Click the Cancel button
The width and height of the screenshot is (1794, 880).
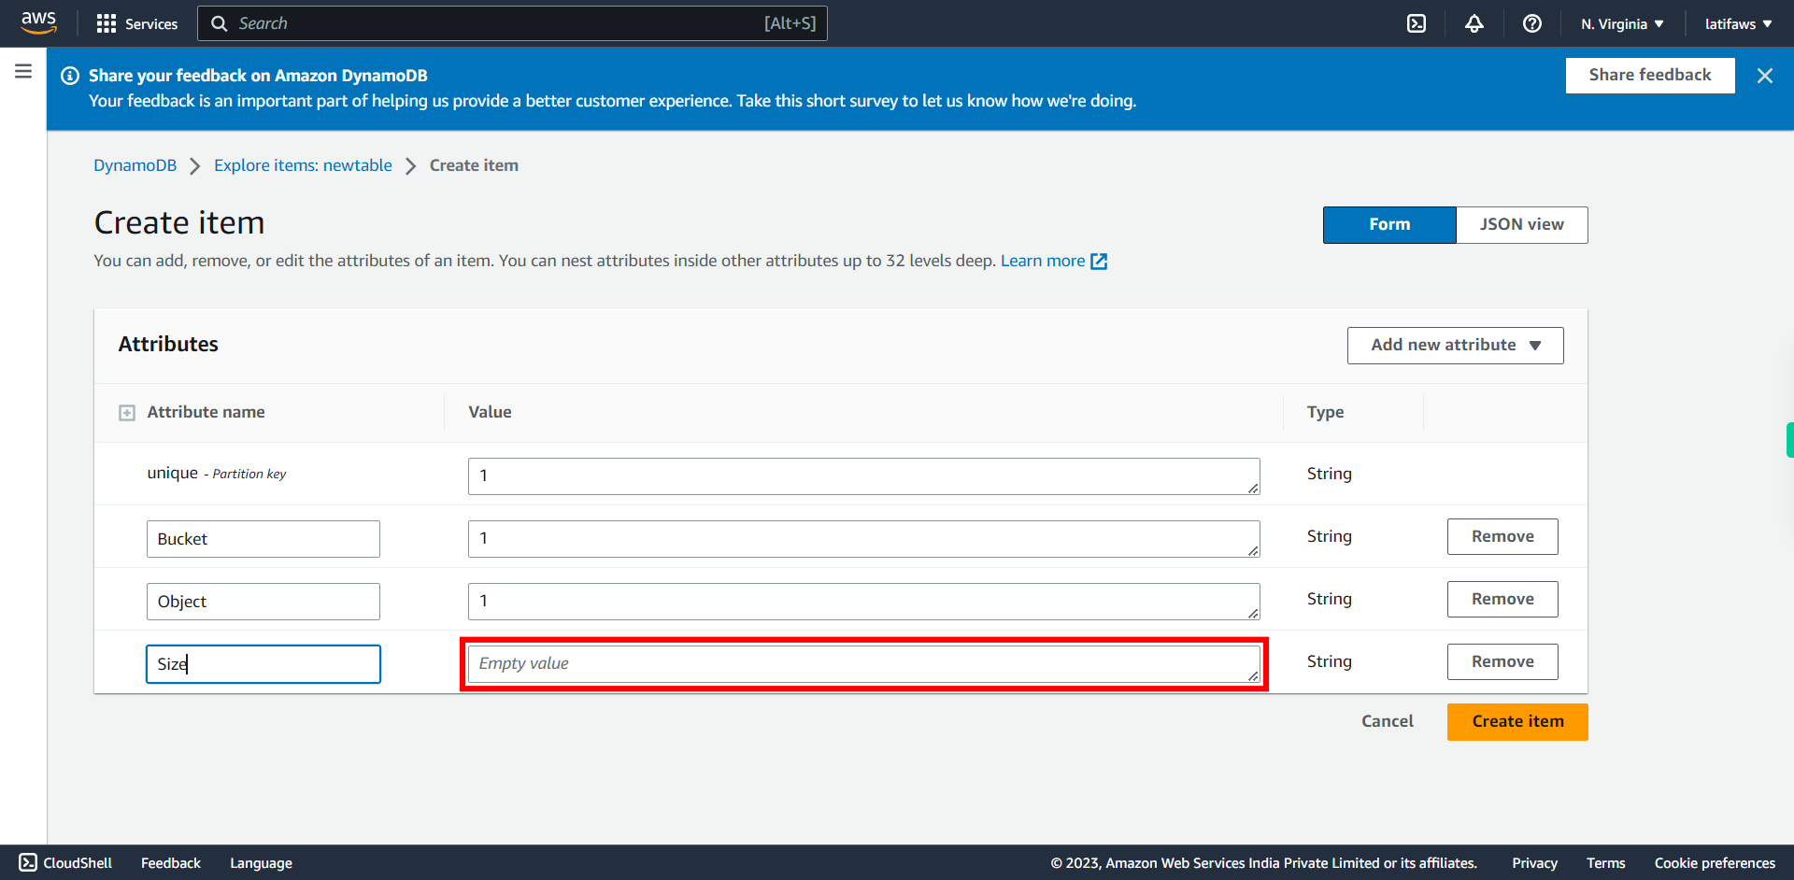[x=1387, y=721]
